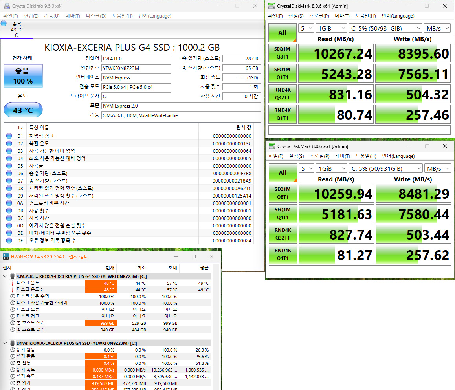
Task: Open 디스크(D) menu in CrystalDiskInfo
Action: [96, 16]
